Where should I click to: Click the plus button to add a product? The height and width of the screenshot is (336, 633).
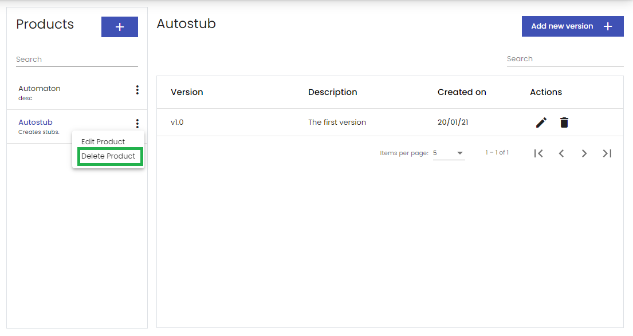click(x=120, y=27)
